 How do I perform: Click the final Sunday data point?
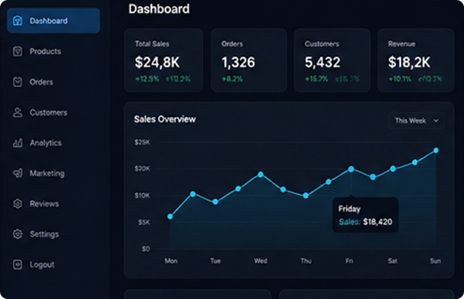(x=436, y=151)
